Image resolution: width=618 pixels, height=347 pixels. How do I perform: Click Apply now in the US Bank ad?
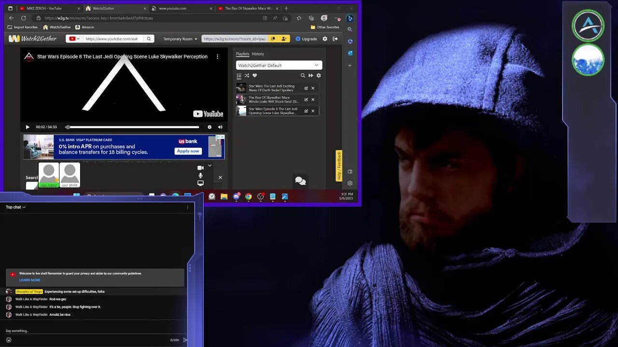coord(188,151)
